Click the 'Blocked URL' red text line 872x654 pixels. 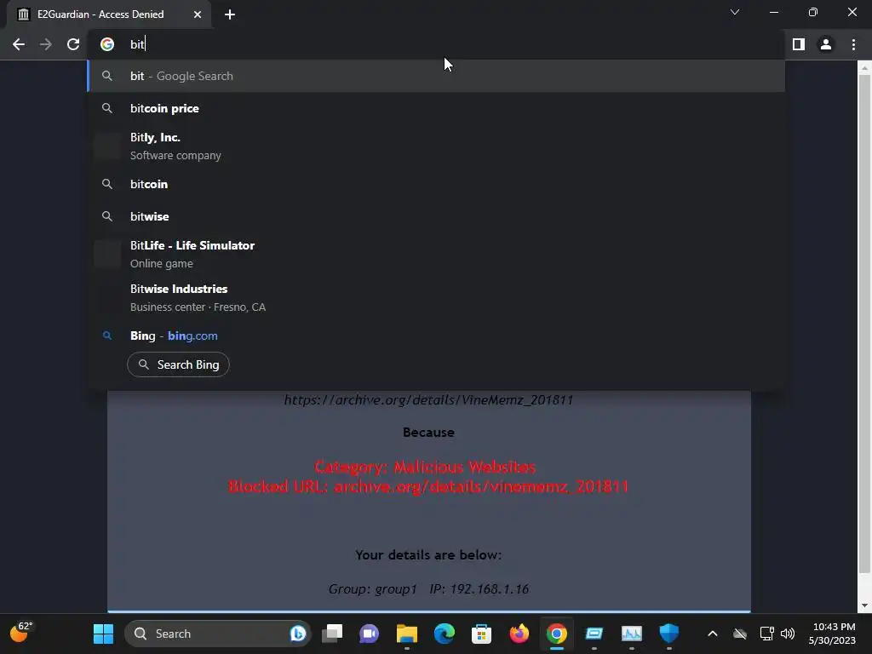pyautogui.click(x=427, y=486)
